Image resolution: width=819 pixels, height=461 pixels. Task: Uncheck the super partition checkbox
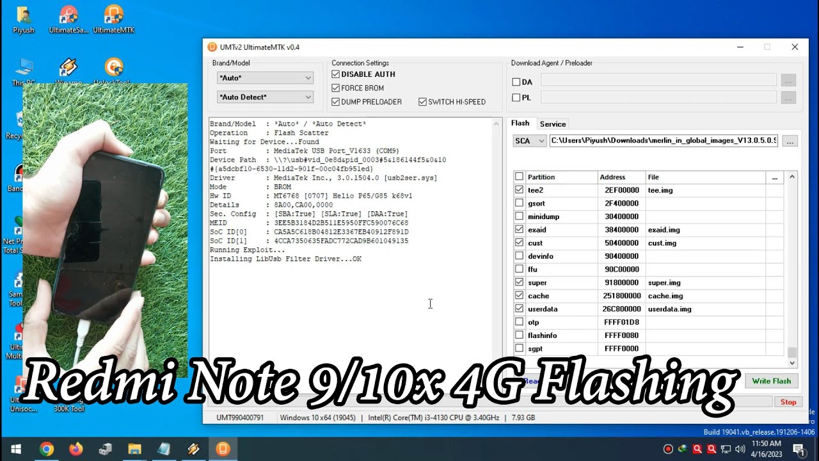tap(519, 282)
